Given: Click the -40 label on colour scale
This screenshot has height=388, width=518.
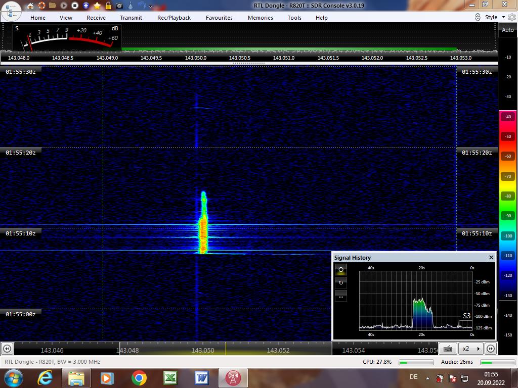Looking at the screenshot, I should (508, 117).
